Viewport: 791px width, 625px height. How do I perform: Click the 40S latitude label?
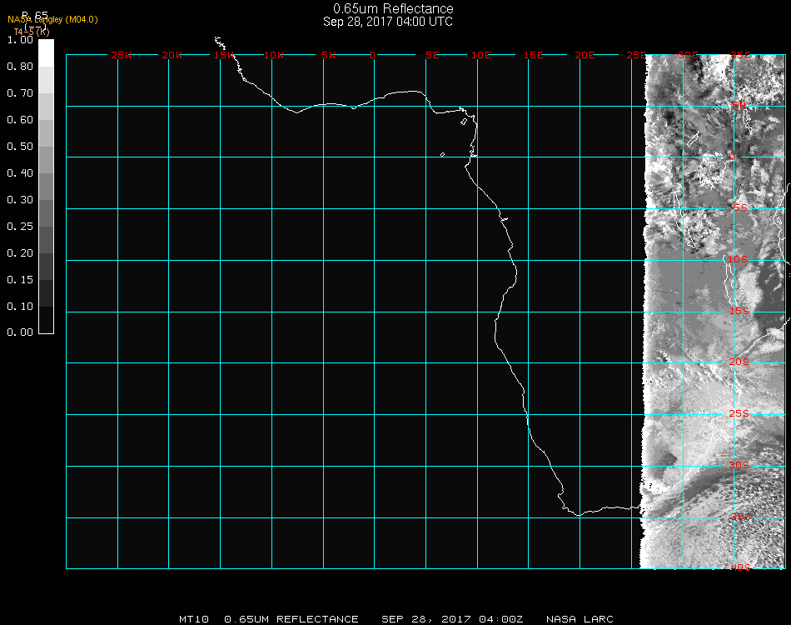[x=740, y=567]
